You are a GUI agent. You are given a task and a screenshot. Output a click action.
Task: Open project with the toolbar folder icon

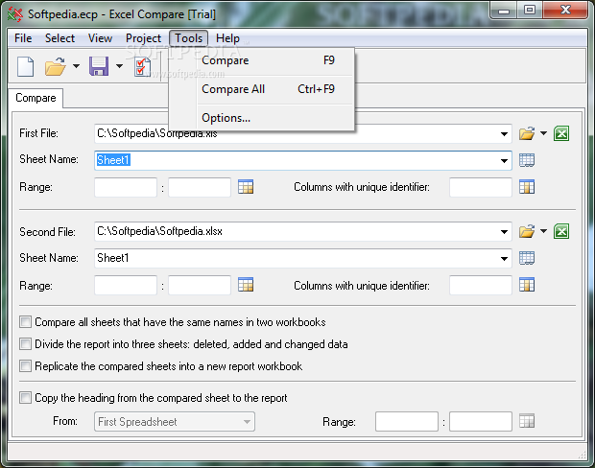56,66
